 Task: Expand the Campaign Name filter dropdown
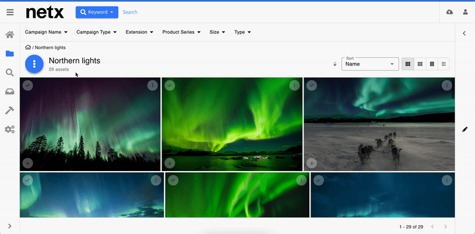[46, 32]
